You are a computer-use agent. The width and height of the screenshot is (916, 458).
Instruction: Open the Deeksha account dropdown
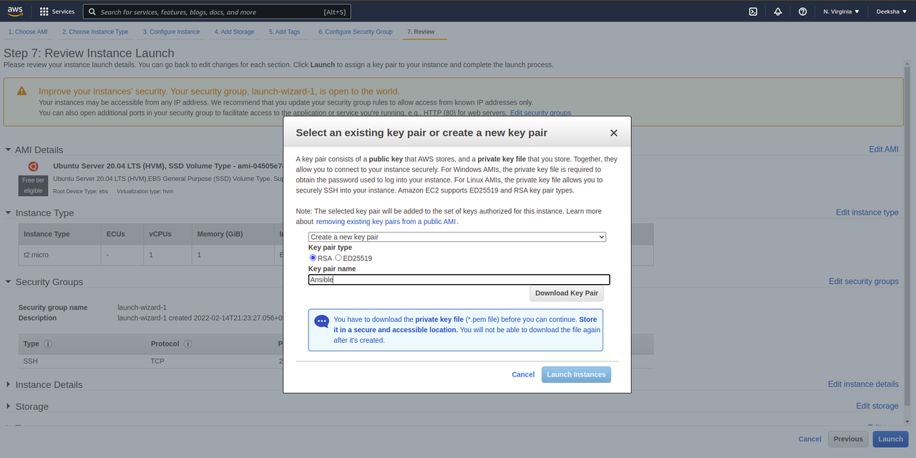point(892,11)
